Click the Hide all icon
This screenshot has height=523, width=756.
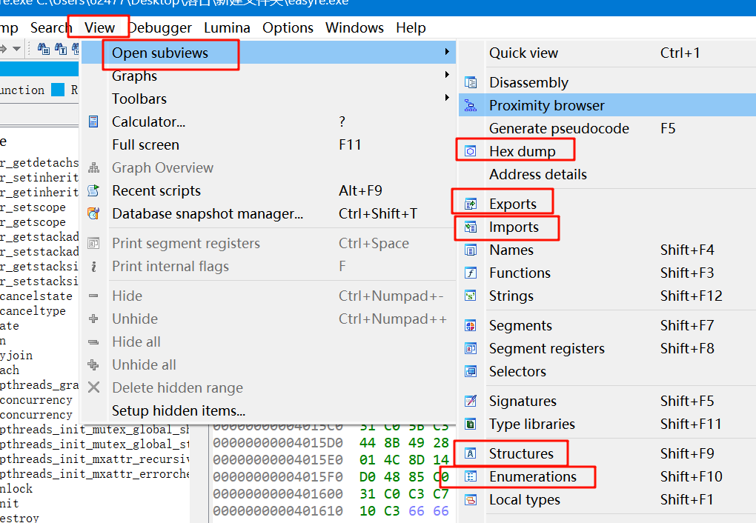point(93,342)
